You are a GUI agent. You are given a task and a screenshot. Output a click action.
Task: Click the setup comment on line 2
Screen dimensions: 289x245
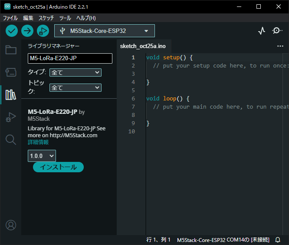pyautogui.click(x=221, y=66)
